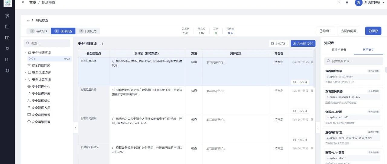Open the book icon in left sidebar
387x164 pixels.
click(x=7, y=59)
